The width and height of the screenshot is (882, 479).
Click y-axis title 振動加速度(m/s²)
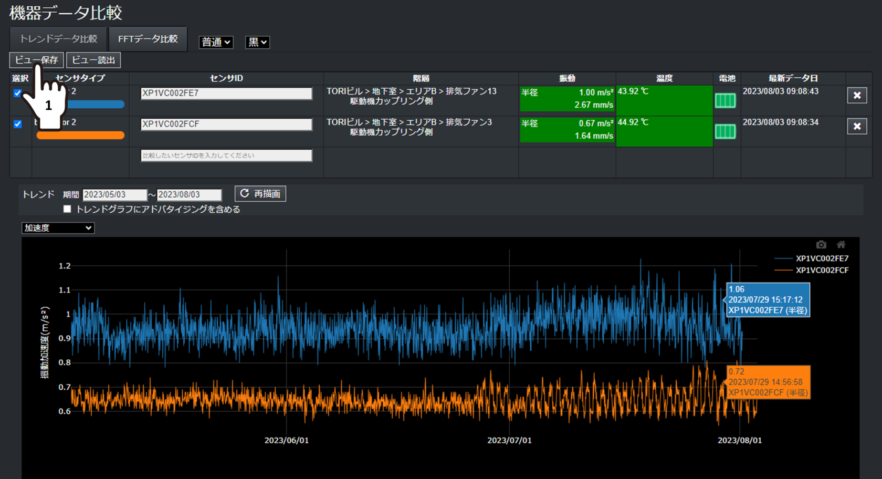pos(45,342)
